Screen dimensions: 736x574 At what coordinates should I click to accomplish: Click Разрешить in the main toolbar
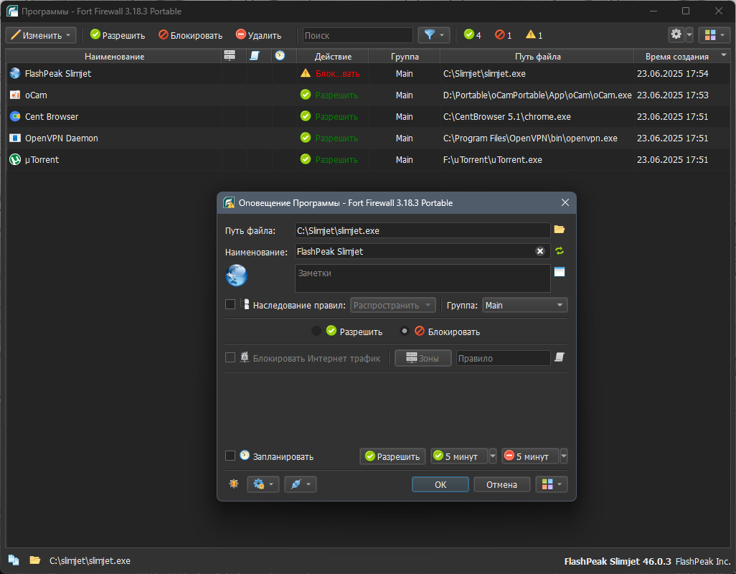click(x=118, y=35)
